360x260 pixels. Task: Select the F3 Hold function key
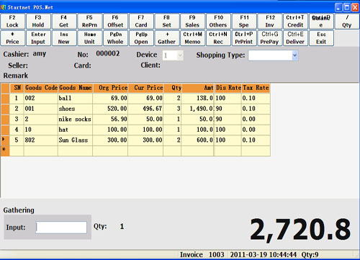(x=38, y=22)
